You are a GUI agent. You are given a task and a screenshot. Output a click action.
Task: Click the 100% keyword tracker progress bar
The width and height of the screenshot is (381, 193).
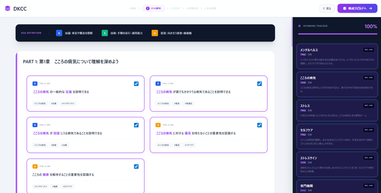pyautogui.click(x=338, y=34)
